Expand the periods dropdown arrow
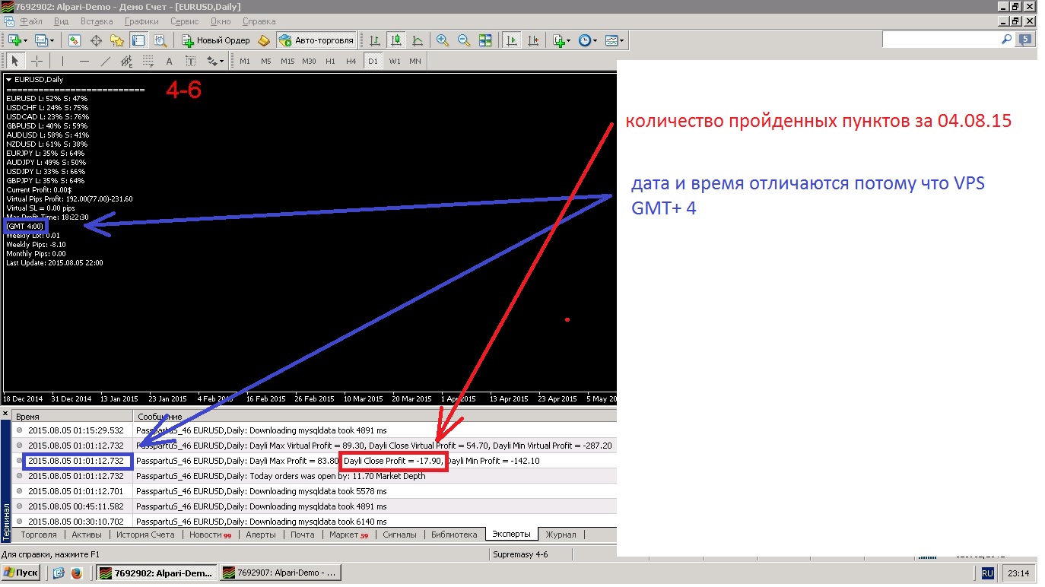1045x587 pixels. click(595, 40)
